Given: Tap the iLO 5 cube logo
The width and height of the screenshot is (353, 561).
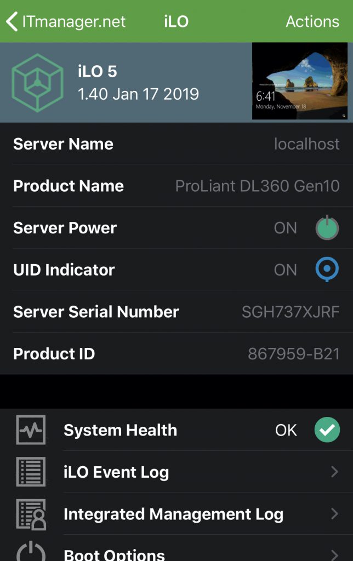Looking at the screenshot, I should tap(38, 83).
